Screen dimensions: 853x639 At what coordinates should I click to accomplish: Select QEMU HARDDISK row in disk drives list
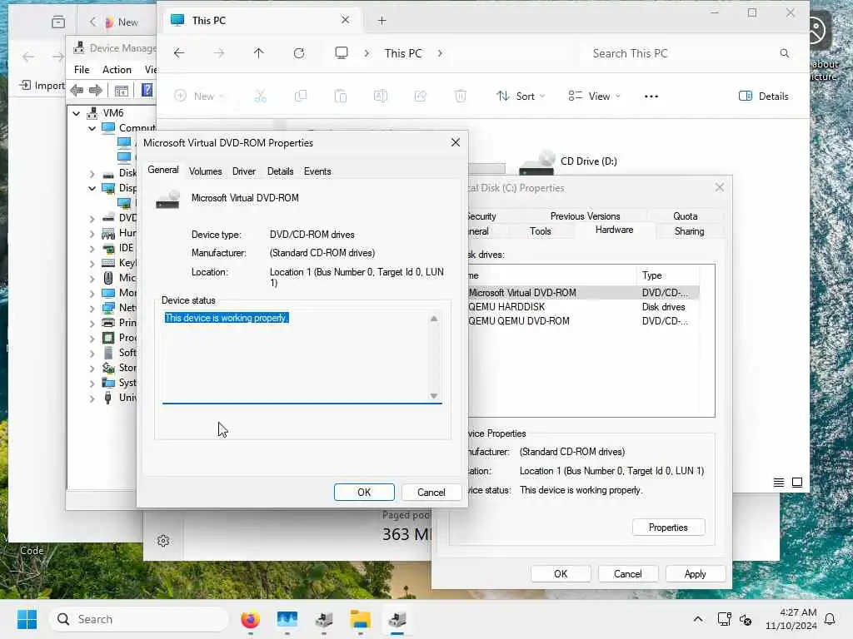point(584,307)
